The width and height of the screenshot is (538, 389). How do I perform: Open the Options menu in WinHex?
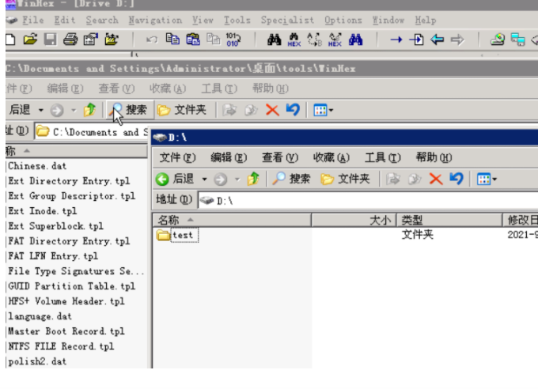pyautogui.click(x=343, y=21)
